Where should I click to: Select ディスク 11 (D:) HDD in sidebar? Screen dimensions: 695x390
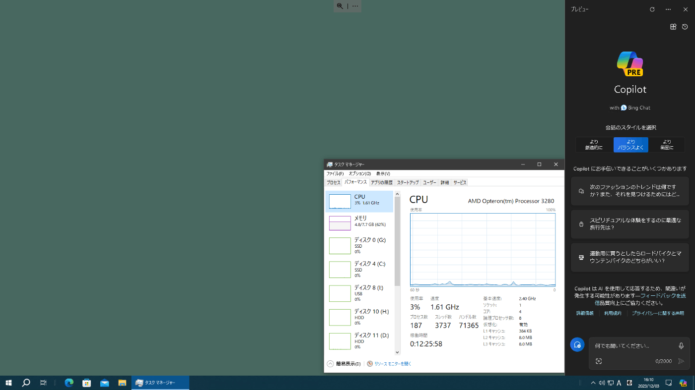pyautogui.click(x=359, y=341)
